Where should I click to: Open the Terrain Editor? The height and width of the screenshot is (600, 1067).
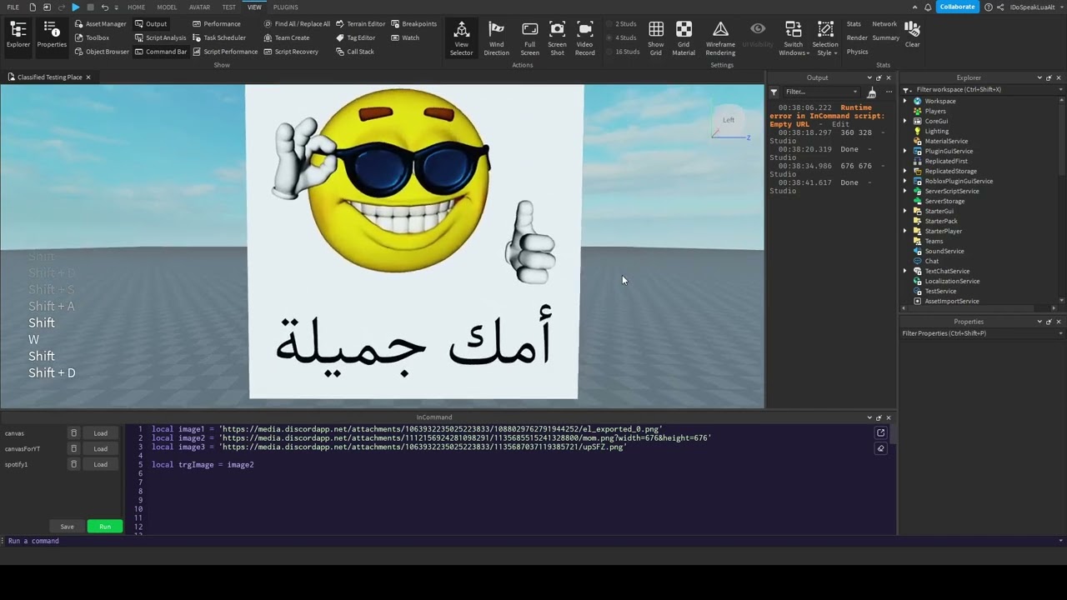360,23
